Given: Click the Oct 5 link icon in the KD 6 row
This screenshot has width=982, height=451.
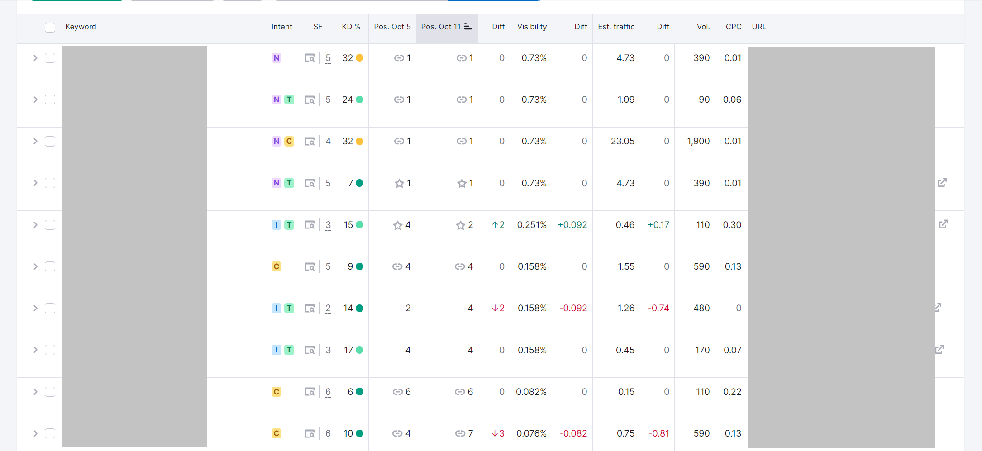Looking at the screenshot, I should [397, 392].
